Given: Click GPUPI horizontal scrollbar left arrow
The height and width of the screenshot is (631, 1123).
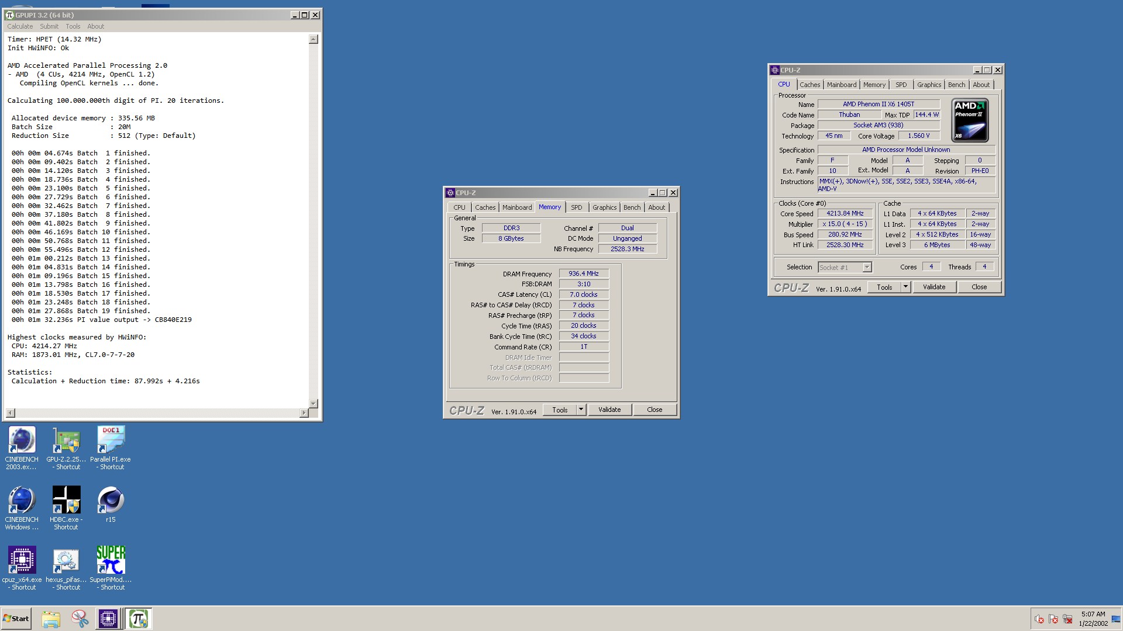Looking at the screenshot, I should click(x=10, y=413).
